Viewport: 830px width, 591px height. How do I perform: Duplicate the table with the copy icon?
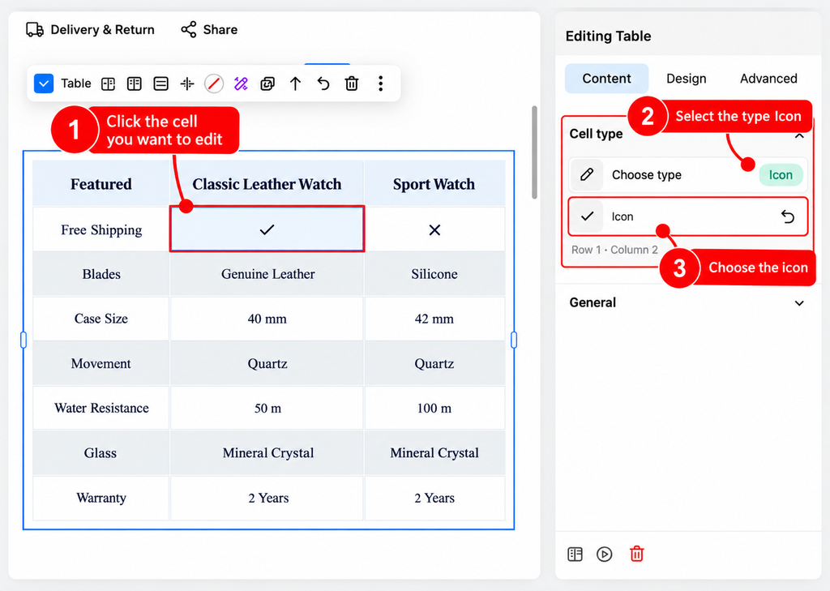tap(267, 84)
